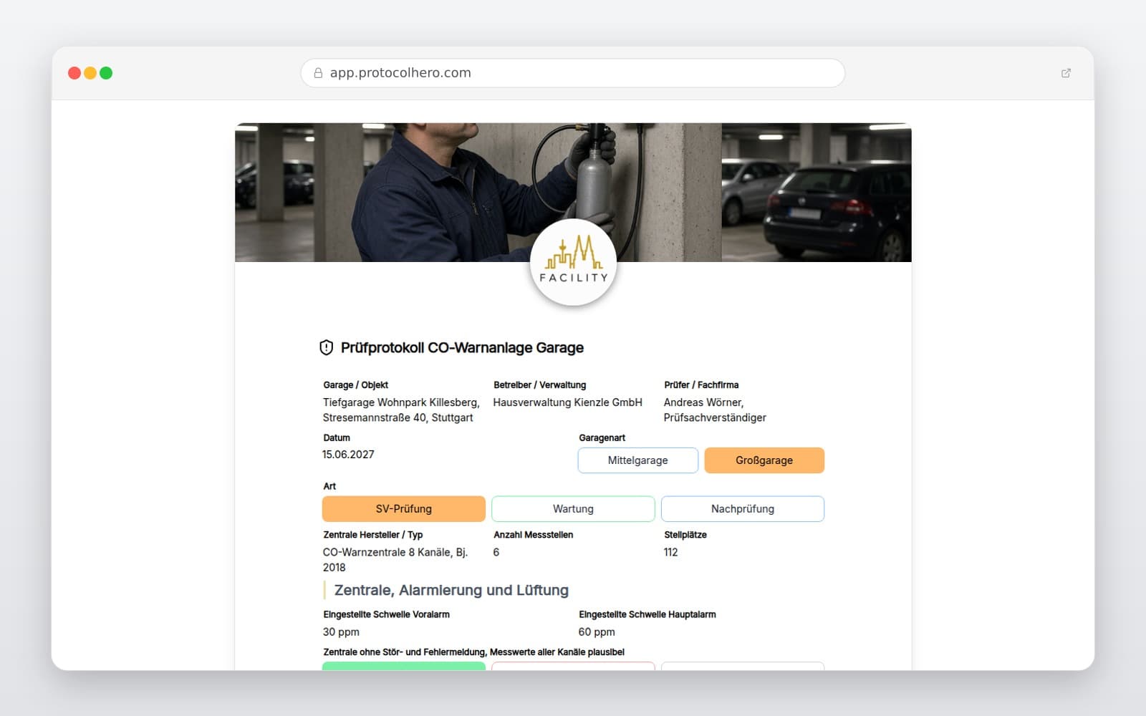Click the Garagenart label

point(602,438)
